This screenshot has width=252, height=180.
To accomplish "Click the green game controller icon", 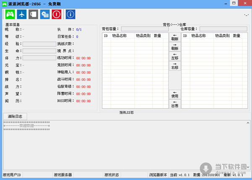I will [x=10, y=14].
